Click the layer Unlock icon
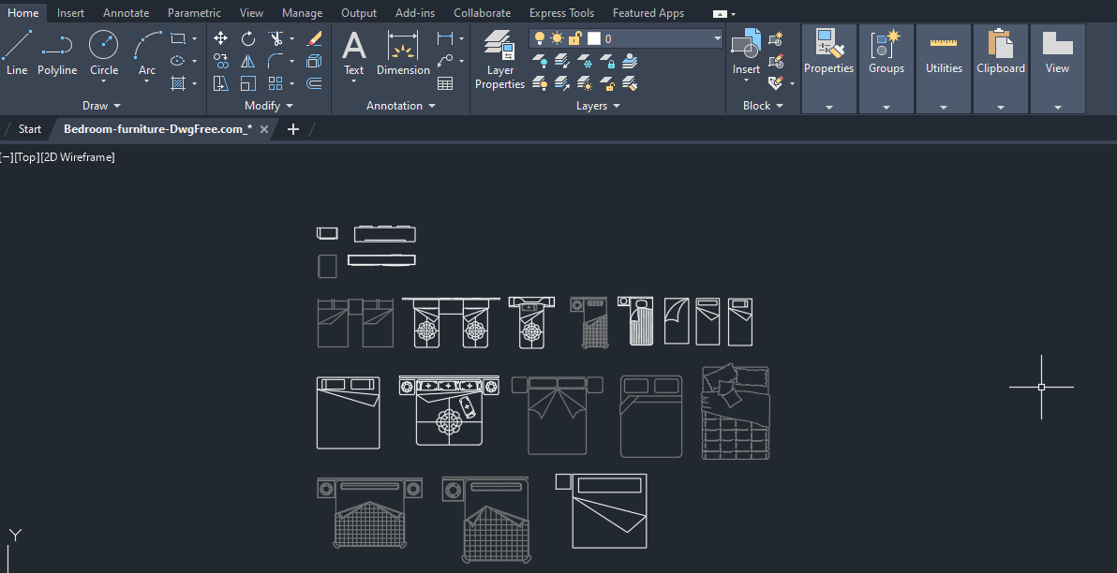 [607, 83]
